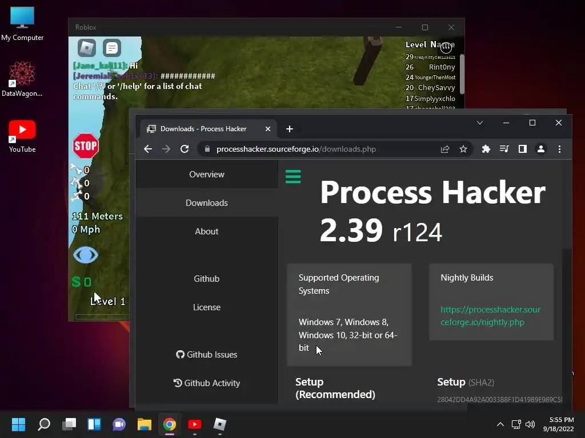585x438 pixels.
Task: Close the Downloads - Process Hacker tab
Action: click(268, 129)
